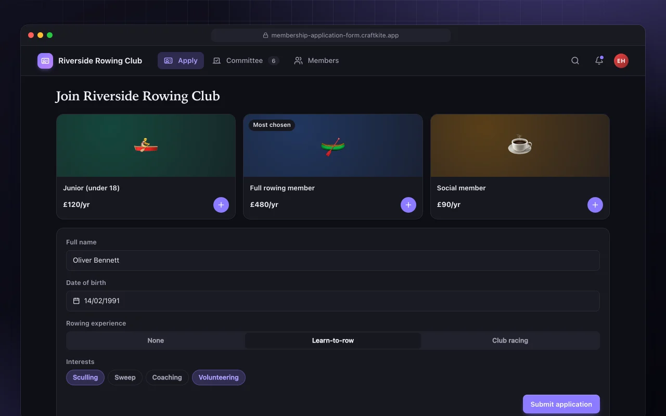
Task: Click the Submit application button
Action: [x=561, y=404]
